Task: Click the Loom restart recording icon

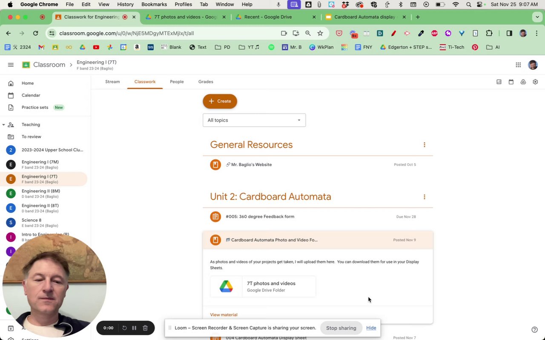Action: [x=124, y=328]
